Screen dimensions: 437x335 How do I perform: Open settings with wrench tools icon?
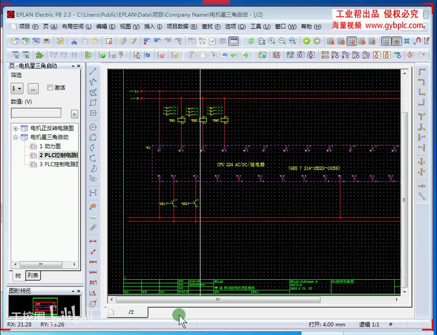(60, 41)
